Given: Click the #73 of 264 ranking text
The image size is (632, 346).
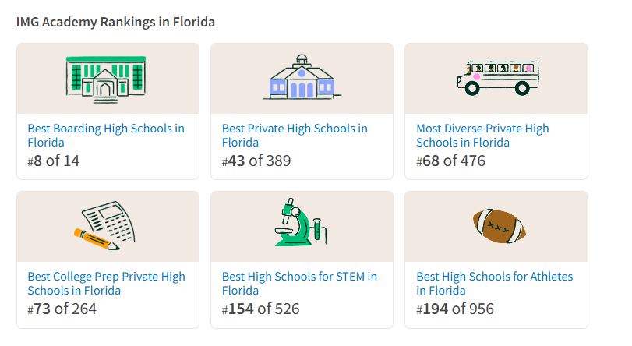Looking at the screenshot, I should (x=62, y=309).
